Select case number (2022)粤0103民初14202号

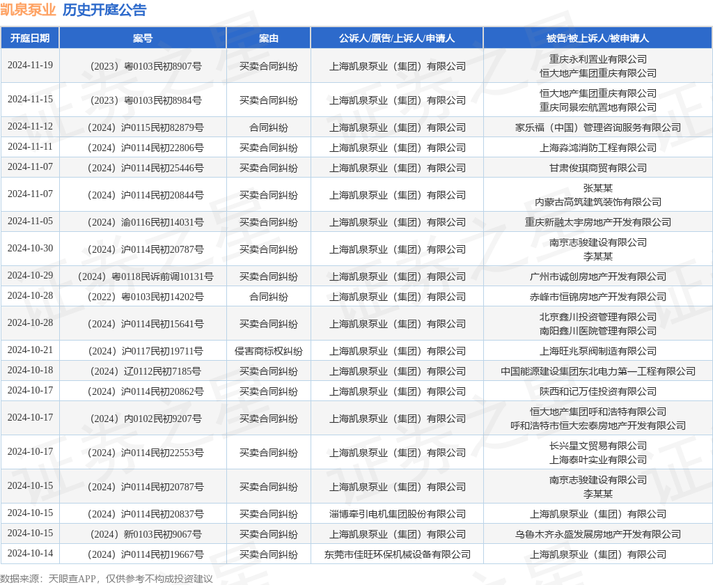coord(146,297)
